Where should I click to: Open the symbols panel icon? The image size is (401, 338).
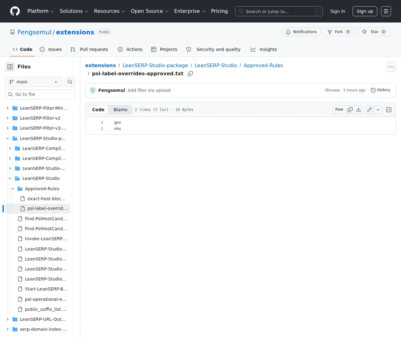pyautogui.click(x=389, y=110)
